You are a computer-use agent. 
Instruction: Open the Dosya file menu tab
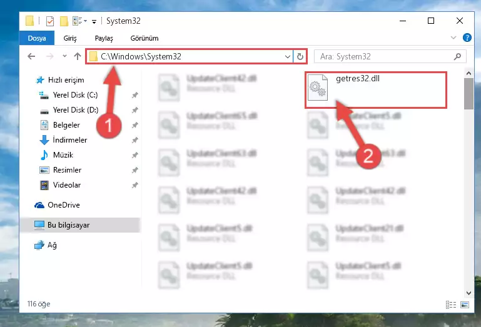[37, 38]
